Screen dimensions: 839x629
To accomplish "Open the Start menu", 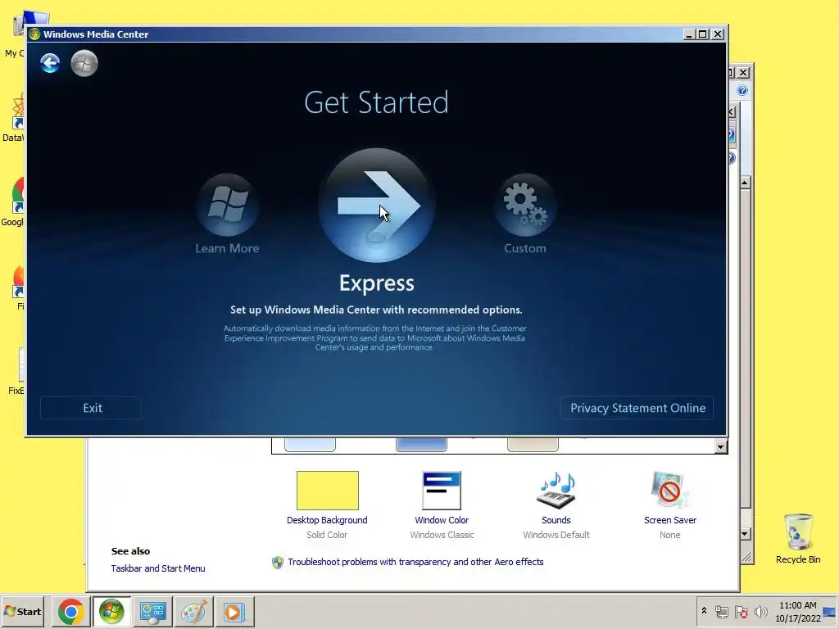I will pyautogui.click(x=23, y=611).
